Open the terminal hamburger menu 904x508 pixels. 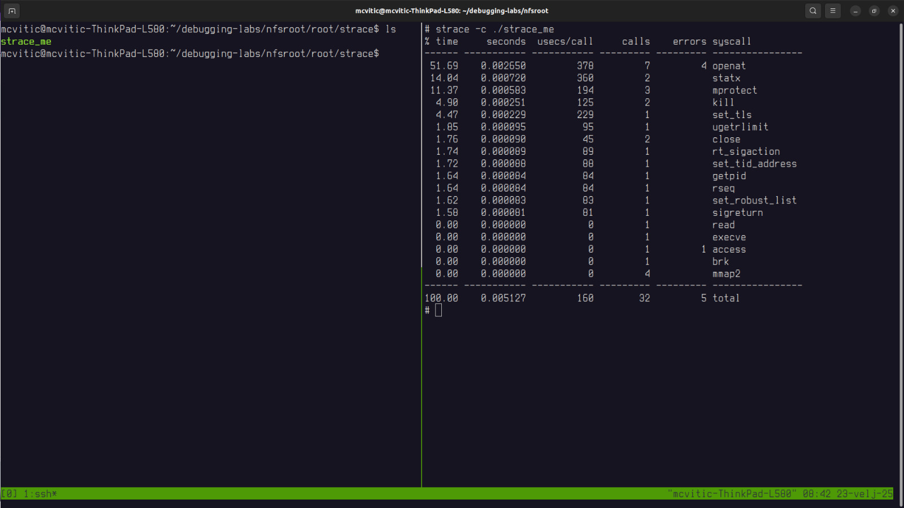click(833, 11)
